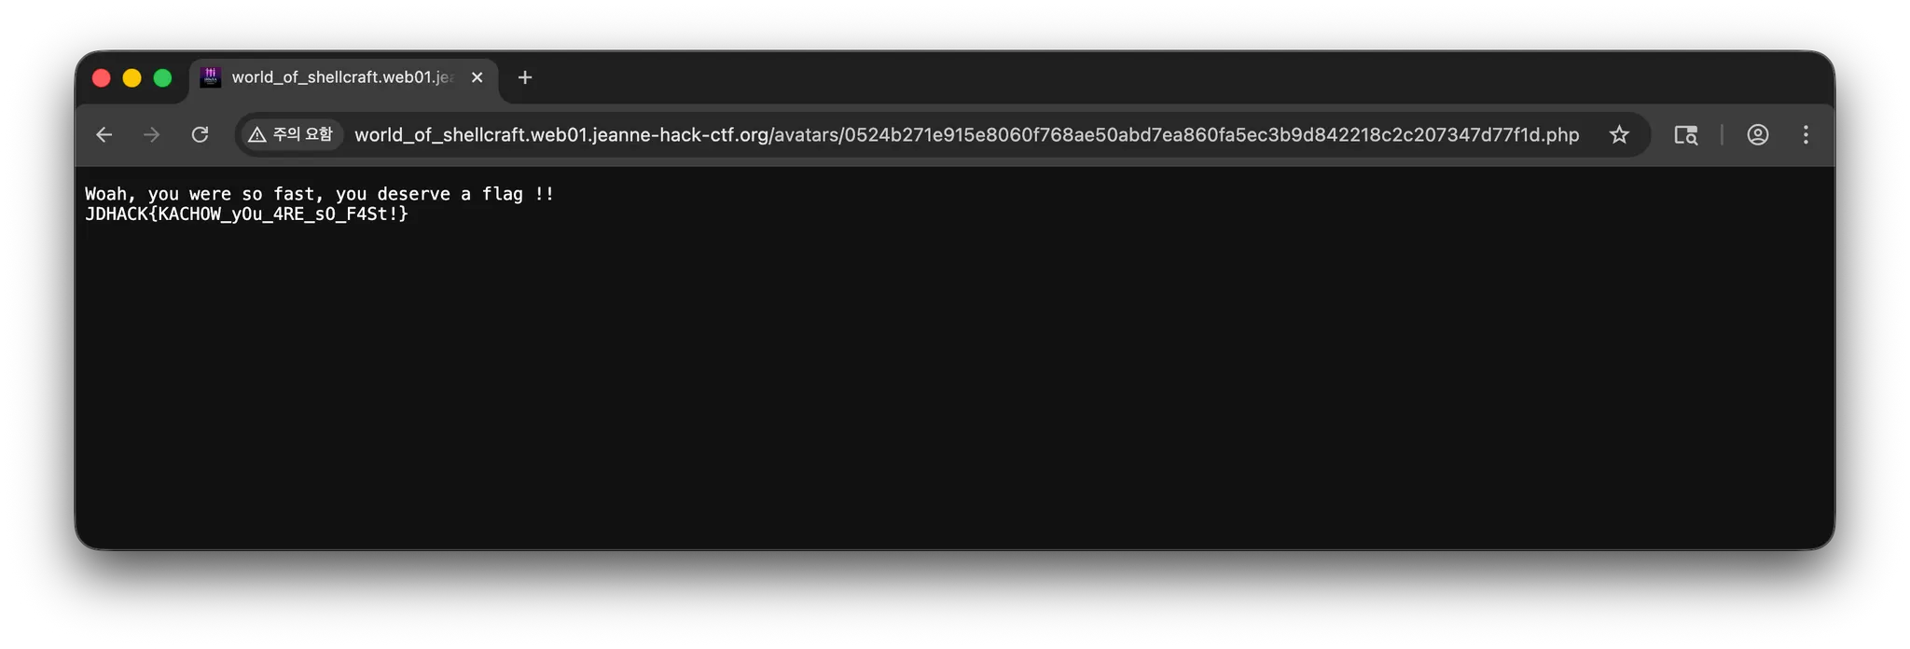Click the 'Woah, you were so fast' message

pos(319,194)
